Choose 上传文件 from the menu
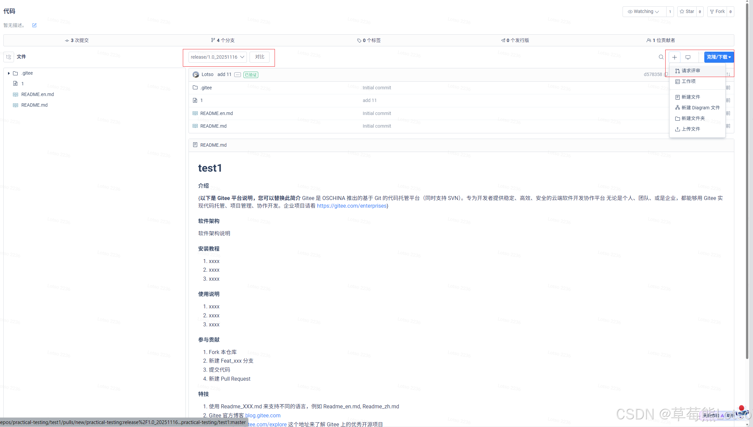Image resolution: width=753 pixels, height=427 pixels. pos(691,129)
